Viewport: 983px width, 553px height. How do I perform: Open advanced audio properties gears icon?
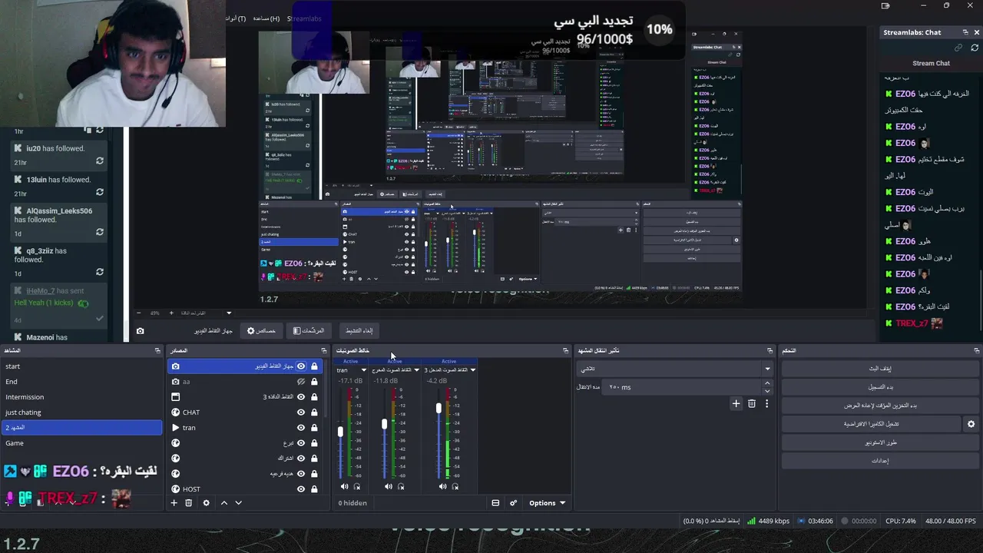(x=513, y=503)
